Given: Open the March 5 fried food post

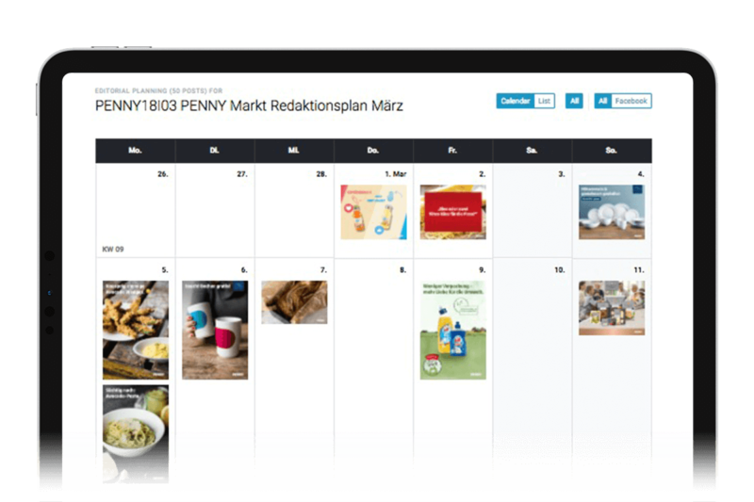Looking at the screenshot, I should coord(136,330).
